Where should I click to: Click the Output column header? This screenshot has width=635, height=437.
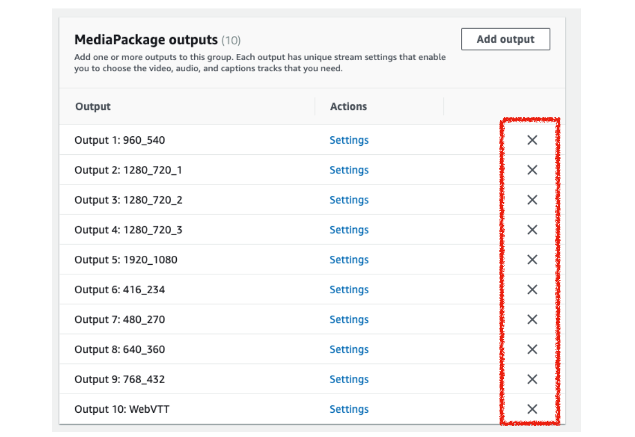[93, 106]
